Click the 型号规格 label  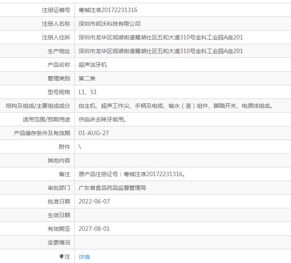click(59, 92)
